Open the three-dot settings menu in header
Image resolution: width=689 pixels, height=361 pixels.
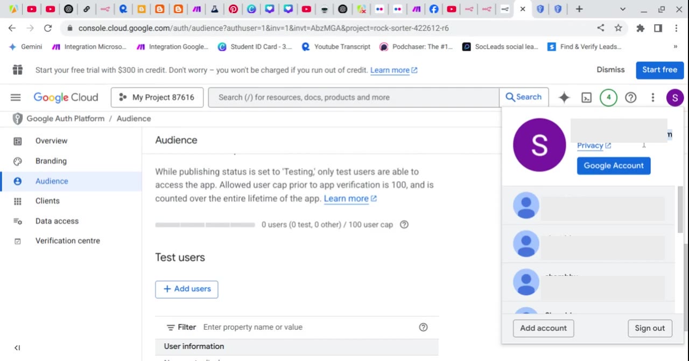(x=653, y=98)
